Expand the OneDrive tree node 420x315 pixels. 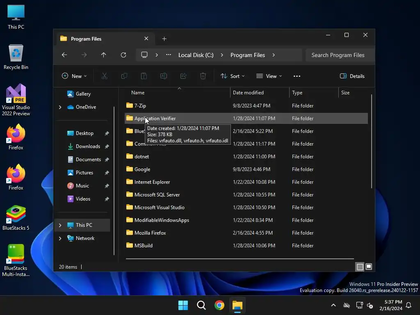click(60, 107)
